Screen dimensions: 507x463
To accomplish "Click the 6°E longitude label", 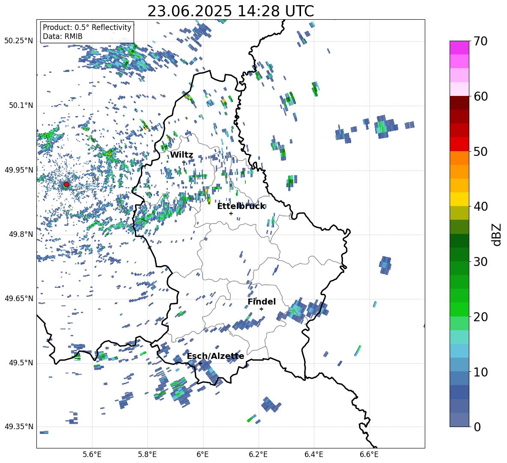I will pos(203,455).
